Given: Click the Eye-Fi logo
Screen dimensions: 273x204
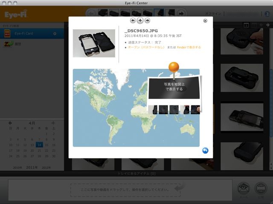Looking at the screenshot, I should [16, 14].
